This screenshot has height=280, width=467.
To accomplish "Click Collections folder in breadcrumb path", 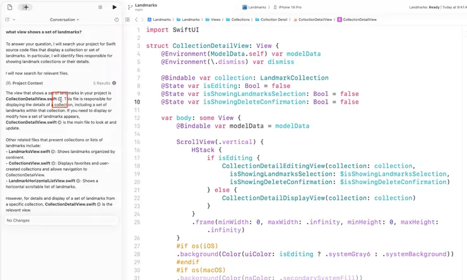I will click(x=237, y=20).
